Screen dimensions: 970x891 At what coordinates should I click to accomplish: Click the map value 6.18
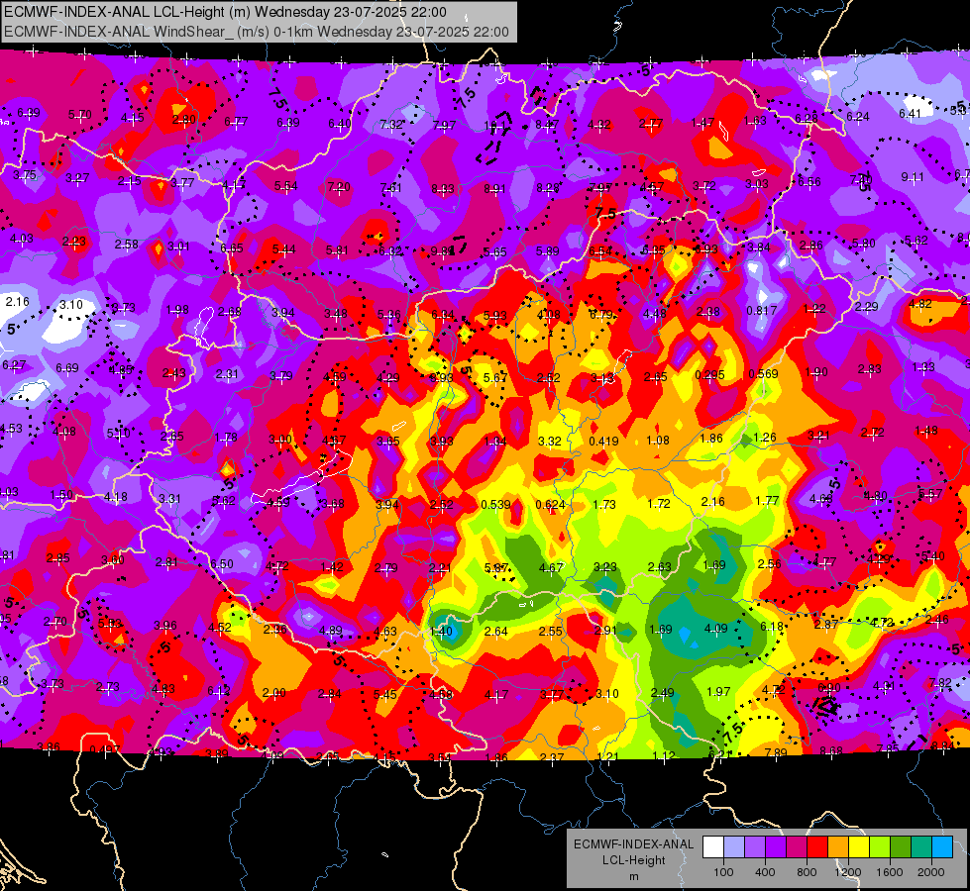[772, 627]
